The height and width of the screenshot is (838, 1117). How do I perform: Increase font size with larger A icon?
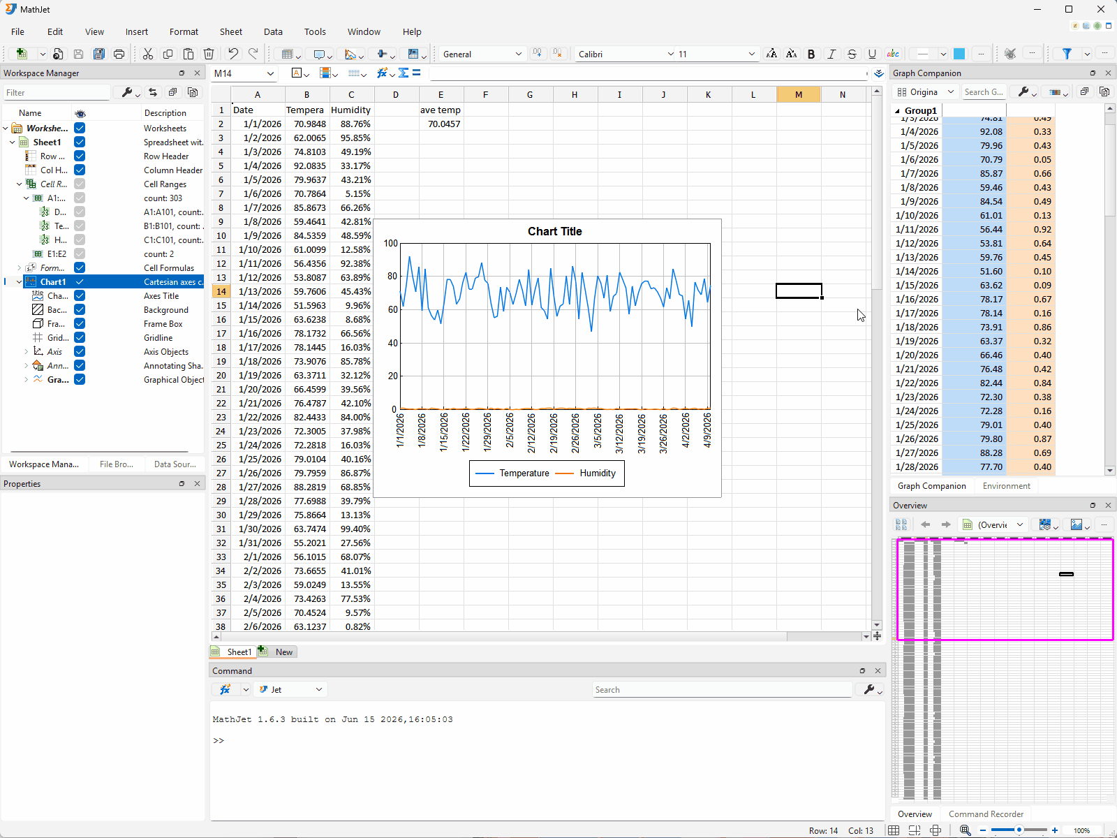pyautogui.click(x=771, y=54)
